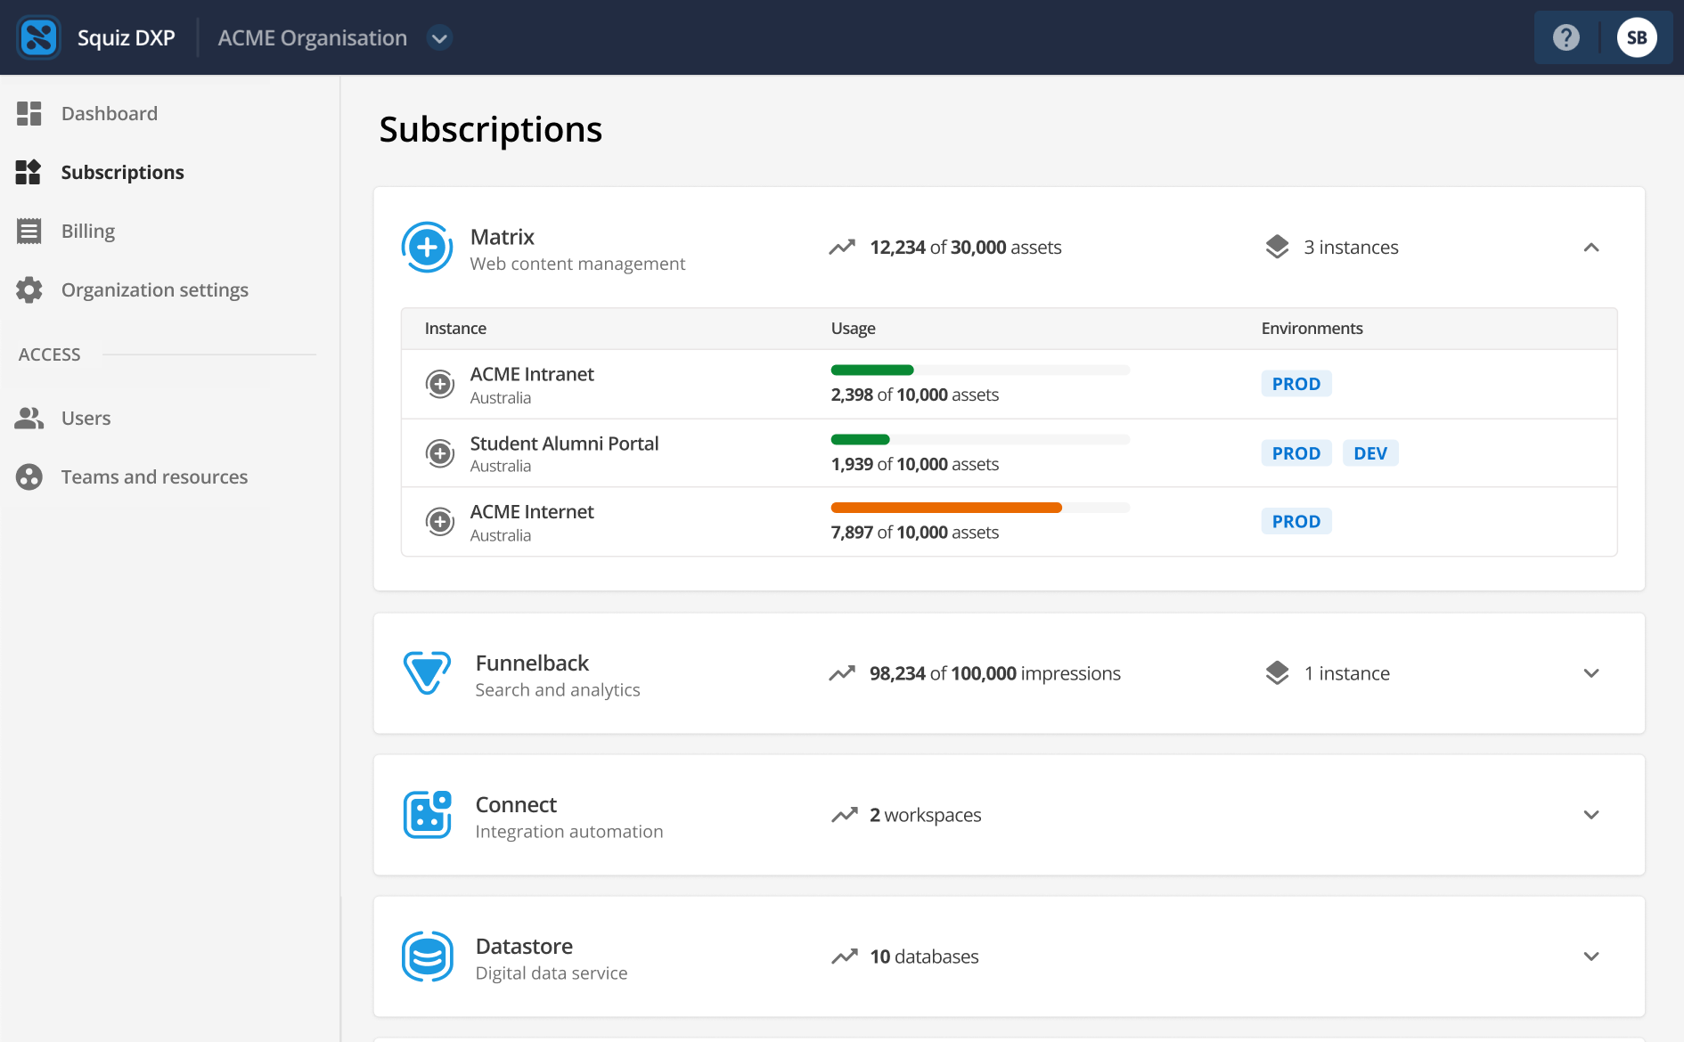The height and width of the screenshot is (1042, 1684).
Task: Click the Datastore product icon
Action: pos(428,957)
